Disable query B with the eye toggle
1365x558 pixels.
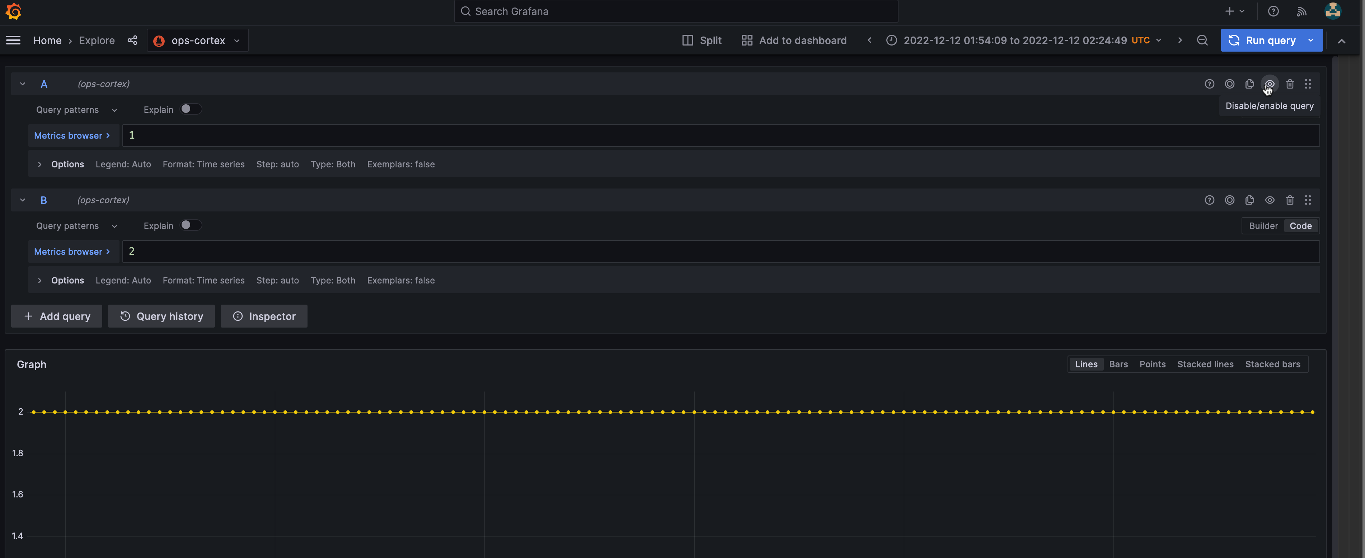tap(1270, 200)
